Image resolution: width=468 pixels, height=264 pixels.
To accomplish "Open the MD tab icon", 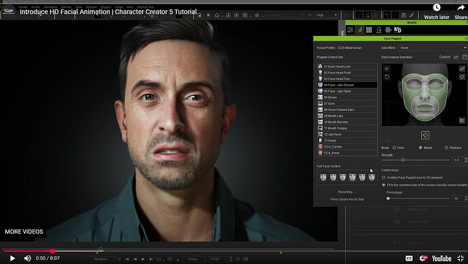I will pyautogui.click(x=397, y=30).
